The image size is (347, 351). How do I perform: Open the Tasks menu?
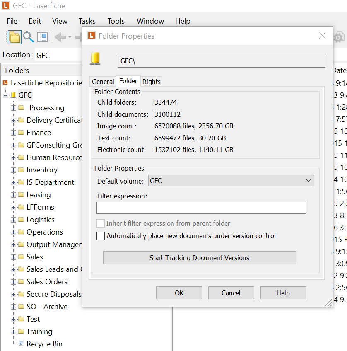click(87, 21)
